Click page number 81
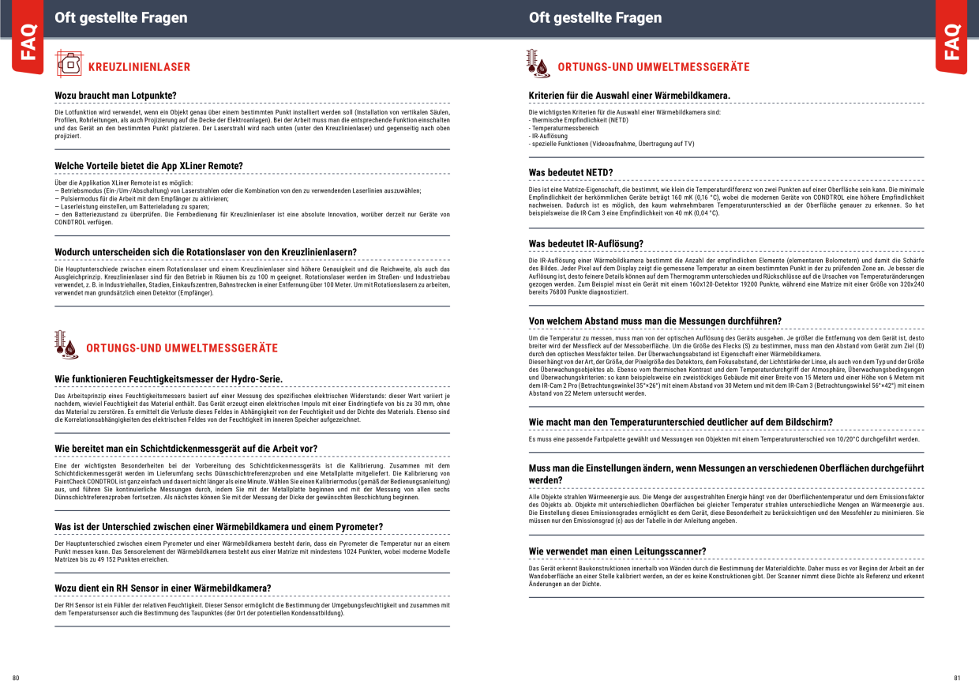This screenshot has height=692, width=979. click(x=958, y=678)
